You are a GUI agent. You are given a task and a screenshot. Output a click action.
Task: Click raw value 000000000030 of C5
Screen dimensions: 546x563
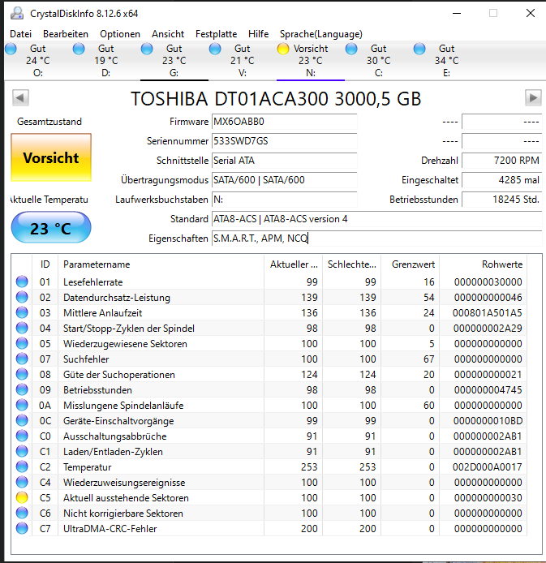point(488,497)
